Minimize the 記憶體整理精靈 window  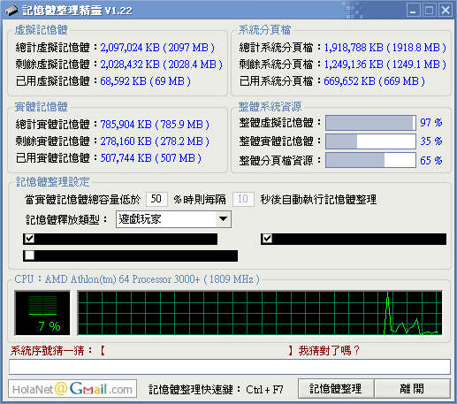click(x=414, y=11)
